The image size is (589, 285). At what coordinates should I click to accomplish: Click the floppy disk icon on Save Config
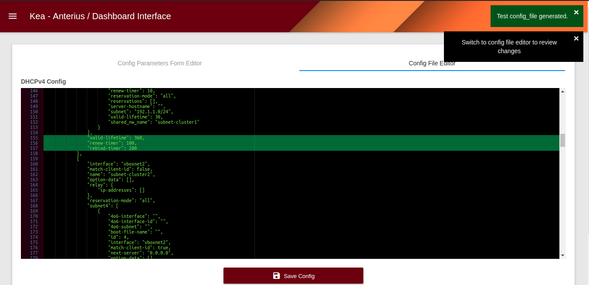276,276
